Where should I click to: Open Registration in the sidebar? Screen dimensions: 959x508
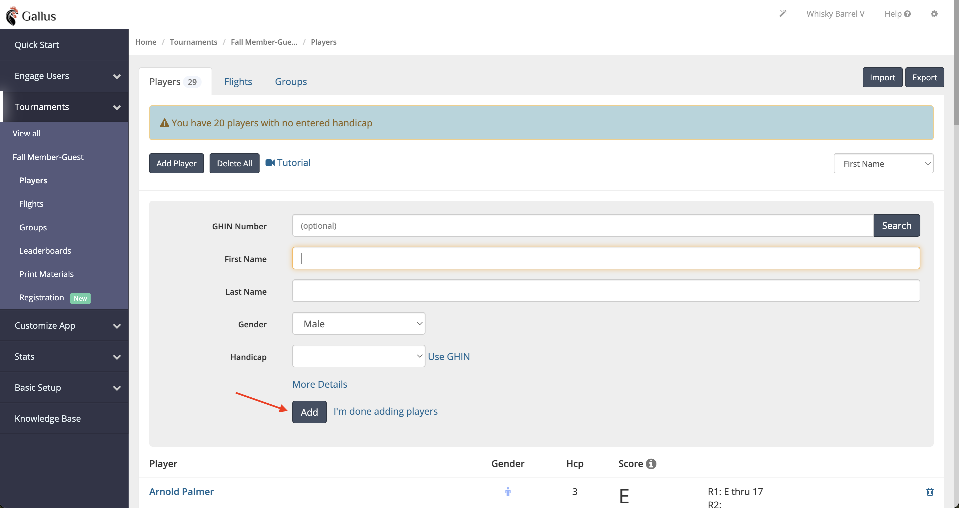pos(42,298)
